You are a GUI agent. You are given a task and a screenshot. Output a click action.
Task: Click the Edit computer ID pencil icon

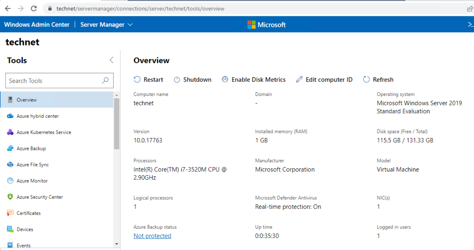click(299, 79)
